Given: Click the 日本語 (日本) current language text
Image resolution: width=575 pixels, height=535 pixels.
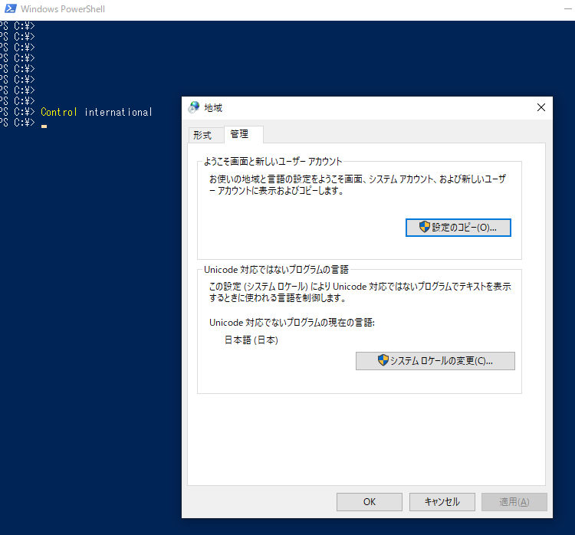Looking at the screenshot, I should tap(251, 340).
